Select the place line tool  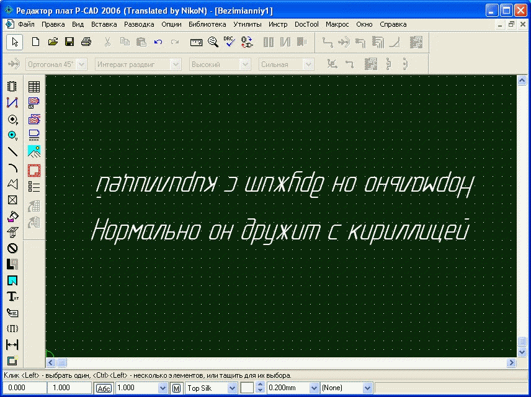(12, 151)
